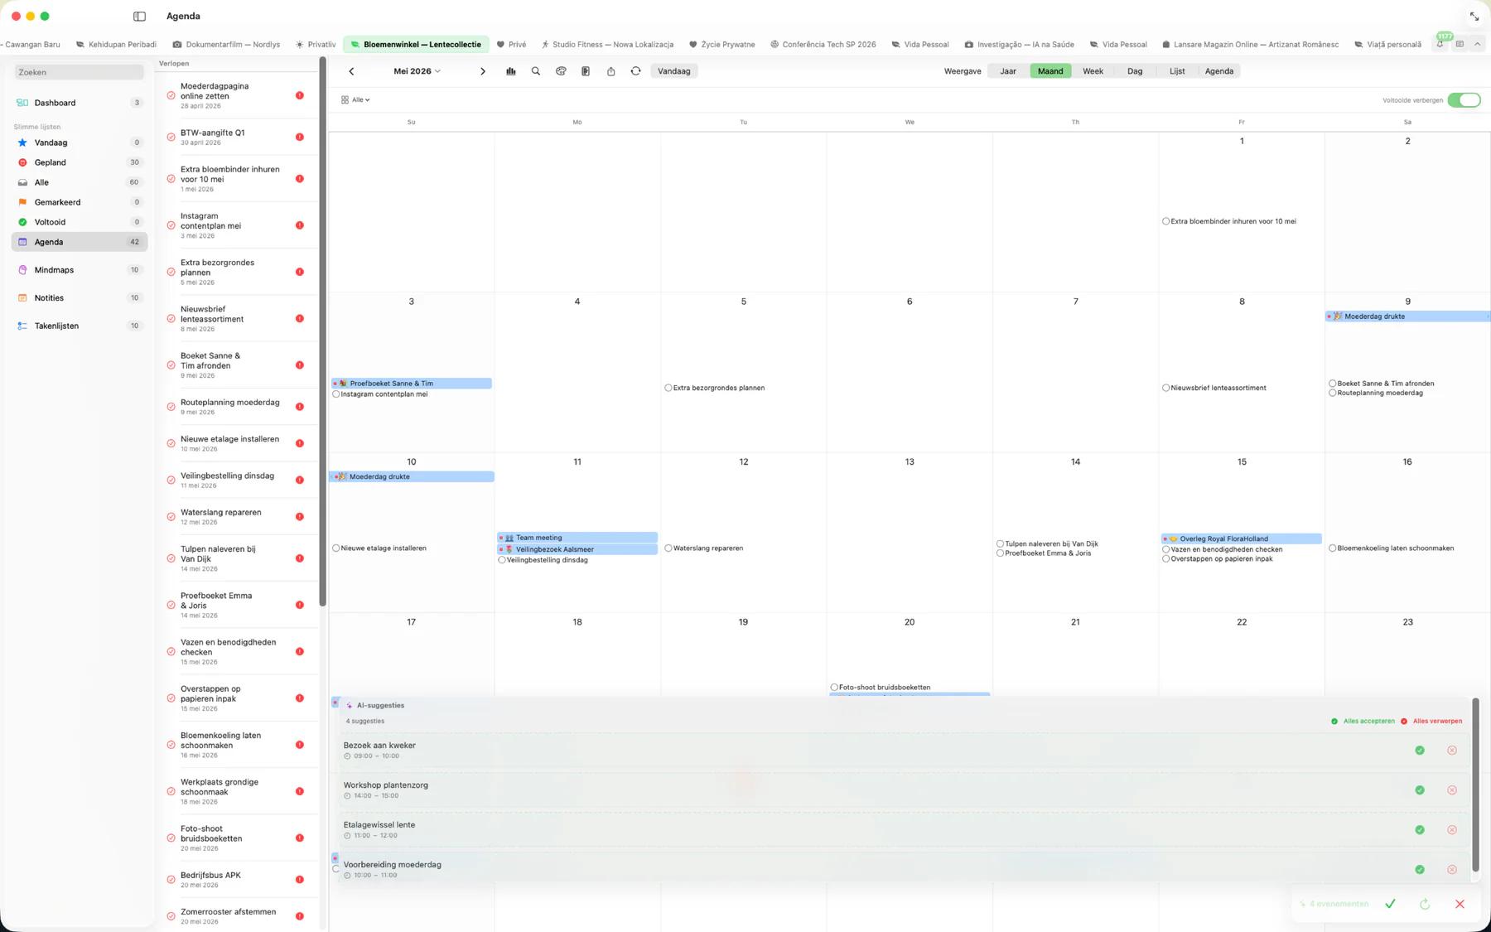Screen dimensions: 1491x932
Task: Open Takenlijsten in the sidebar
Action: click(x=80, y=326)
